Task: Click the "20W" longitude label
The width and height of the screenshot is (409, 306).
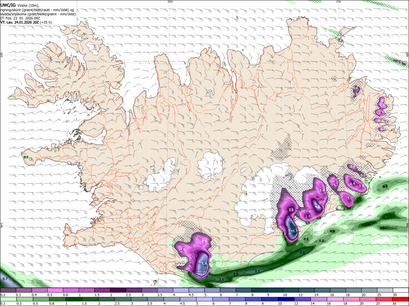Action: [x=170, y=2]
